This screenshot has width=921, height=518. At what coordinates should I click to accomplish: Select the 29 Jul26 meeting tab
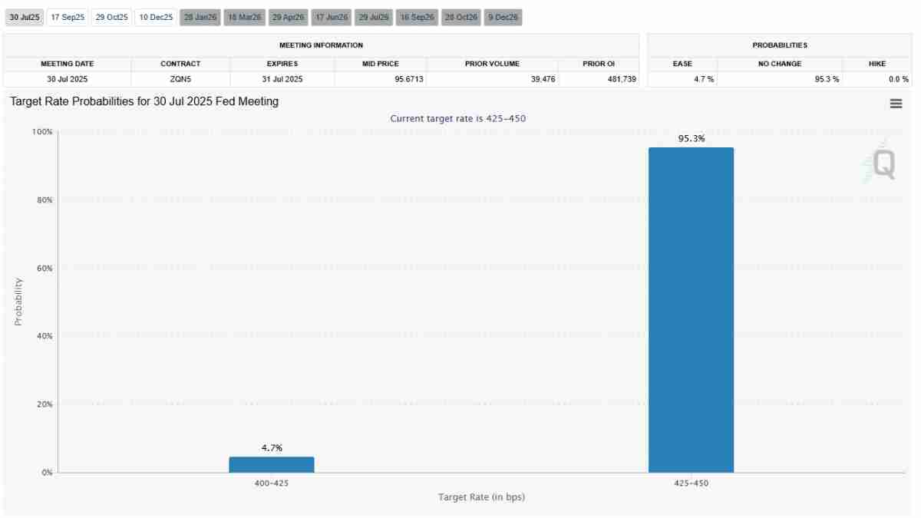pos(374,18)
